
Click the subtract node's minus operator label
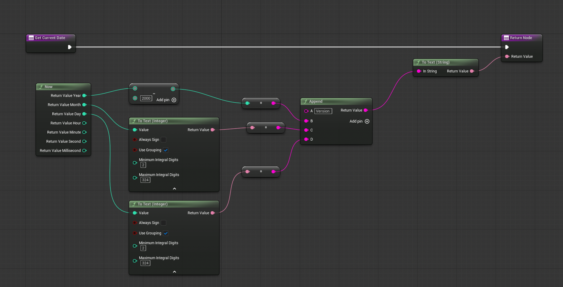(154, 94)
